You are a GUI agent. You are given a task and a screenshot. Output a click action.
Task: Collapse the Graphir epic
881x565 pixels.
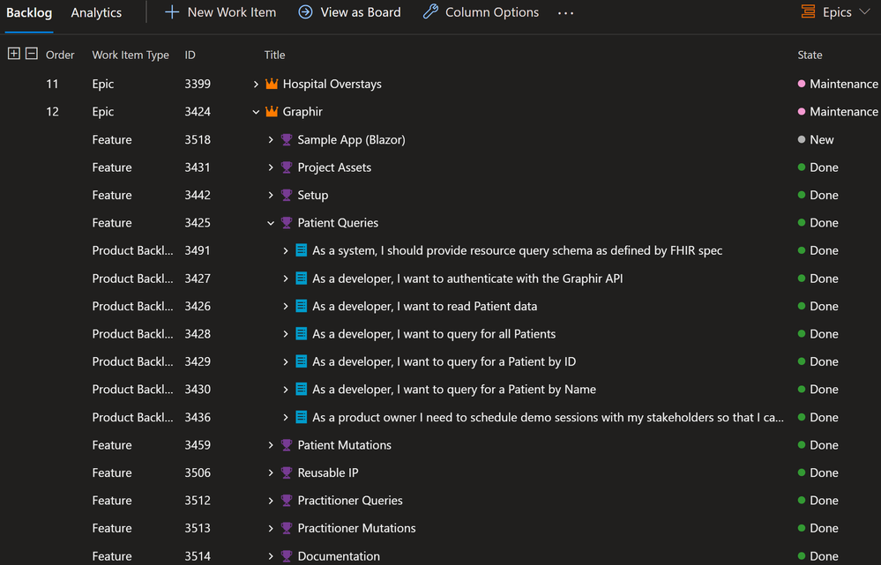(256, 112)
